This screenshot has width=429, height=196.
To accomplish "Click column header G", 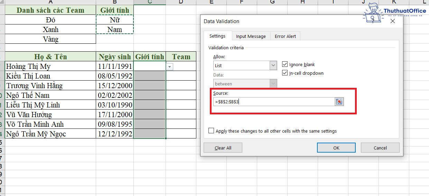I will coord(272,2).
